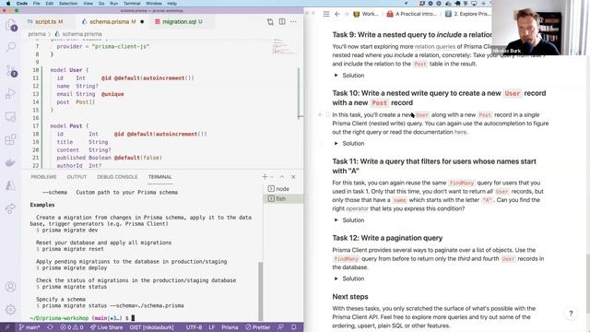Open the Notion help question mark
Image resolution: width=590 pixels, height=332 pixels.
click(571, 314)
